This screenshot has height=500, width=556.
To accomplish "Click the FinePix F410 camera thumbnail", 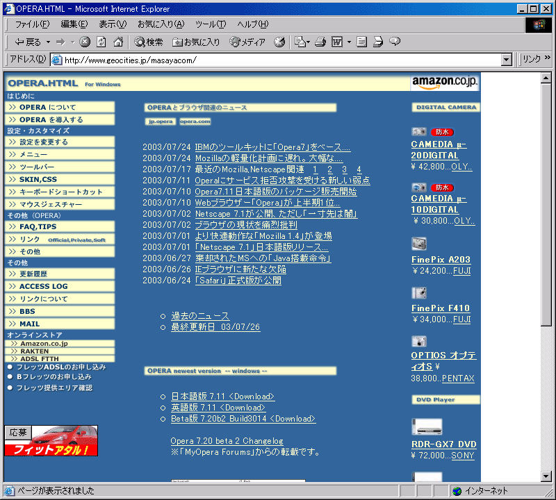I will (x=419, y=293).
